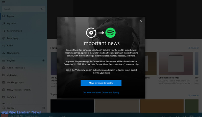The image size is (202, 117).
Task: Select Heavy rotation - 6/28/17 playlist
Action: click(x=17, y=90)
